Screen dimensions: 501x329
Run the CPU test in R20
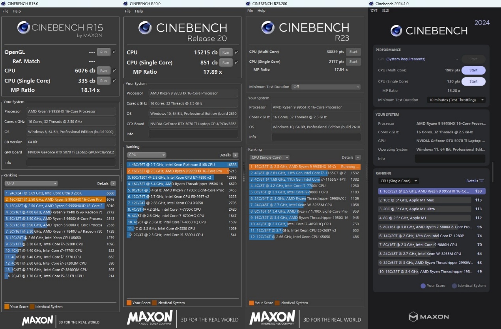226,52
